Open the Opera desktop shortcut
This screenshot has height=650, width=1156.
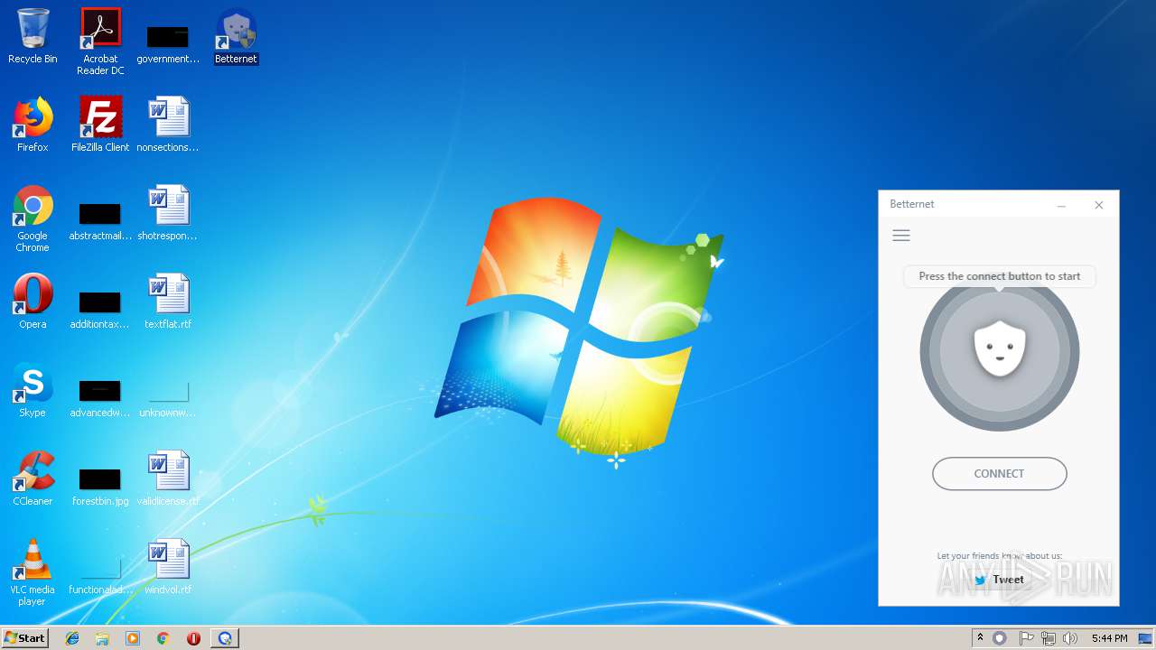point(33,302)
